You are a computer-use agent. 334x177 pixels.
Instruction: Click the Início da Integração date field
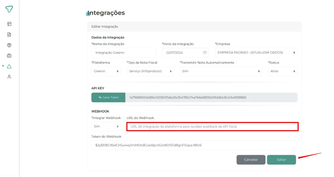[185, 53]
